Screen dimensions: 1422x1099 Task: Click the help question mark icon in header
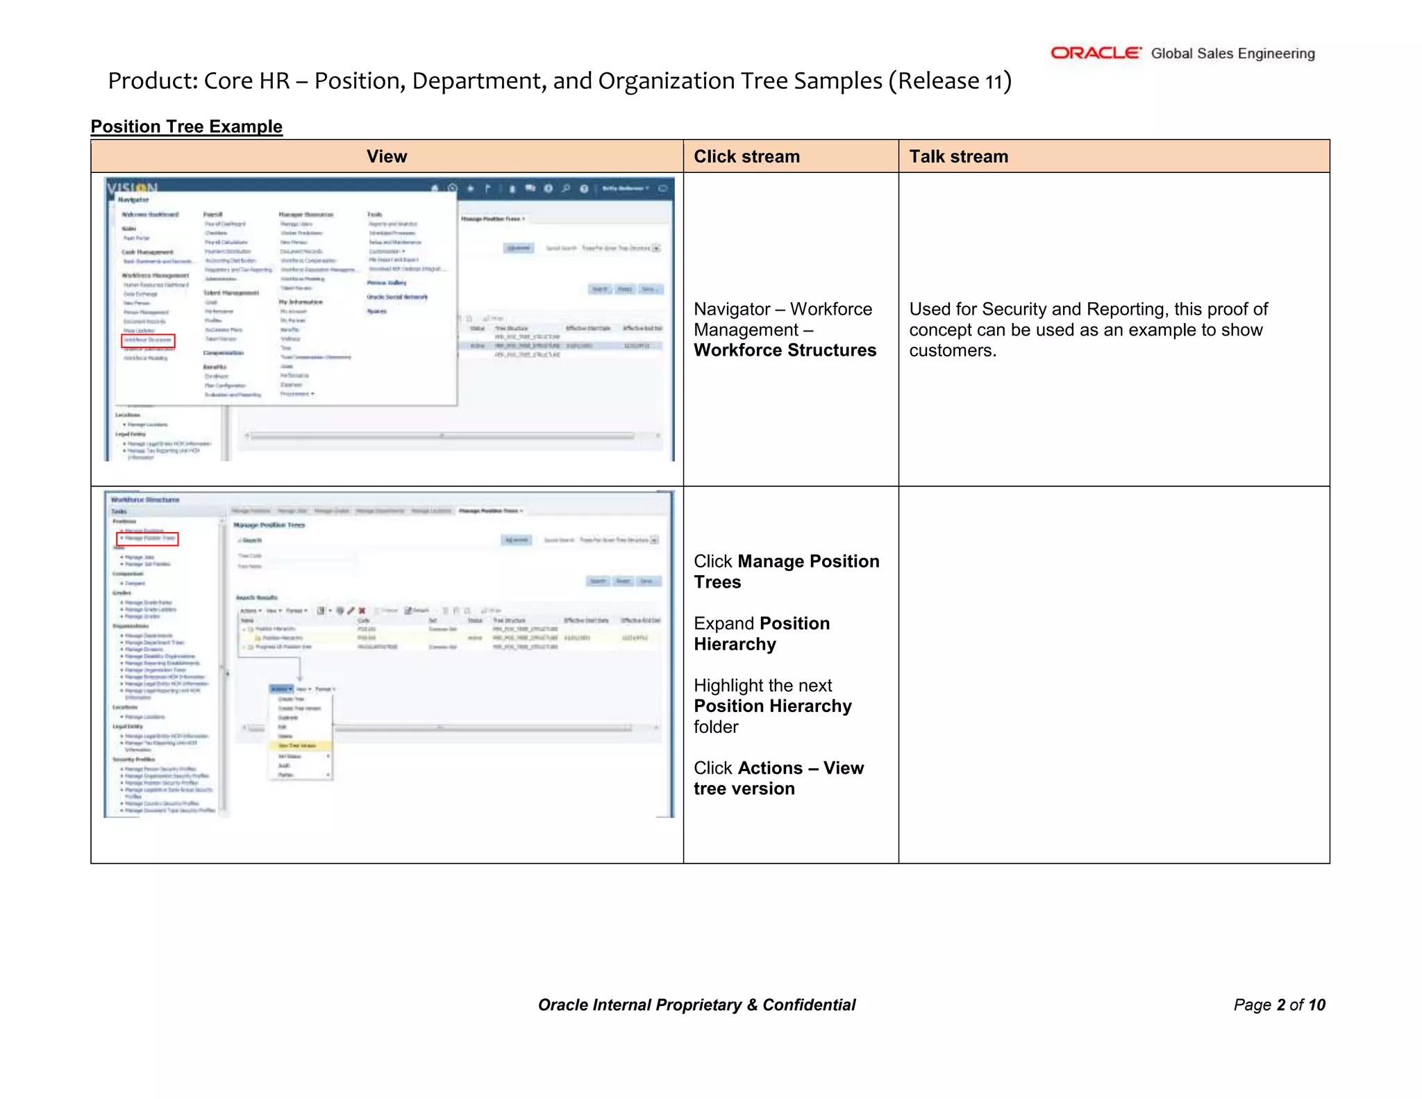click(584, 188)
